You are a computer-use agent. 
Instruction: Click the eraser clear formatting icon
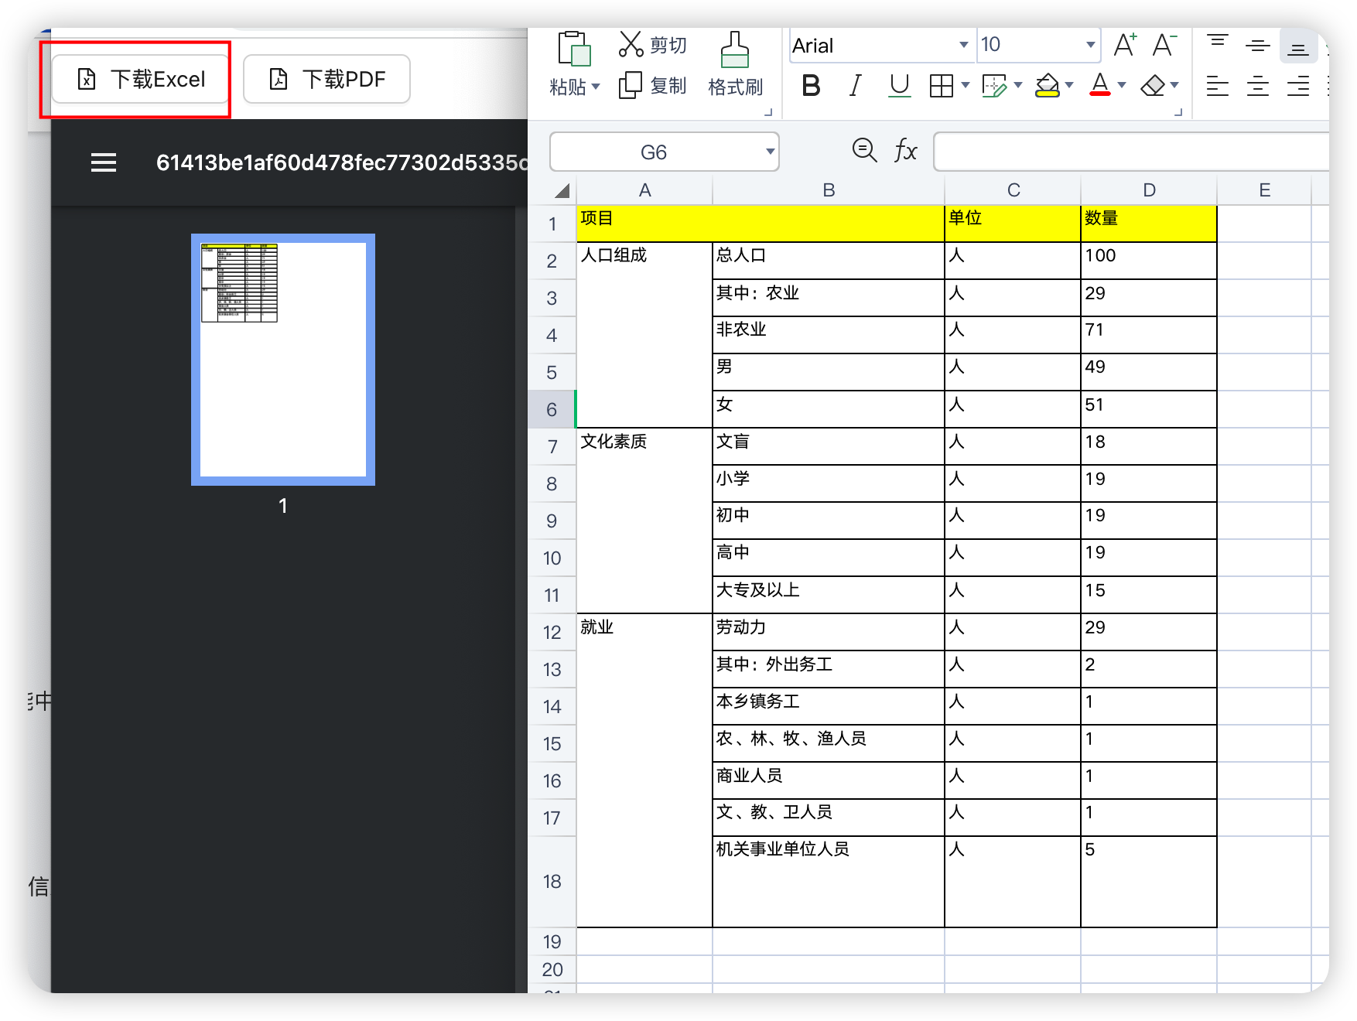(1153, 85)
